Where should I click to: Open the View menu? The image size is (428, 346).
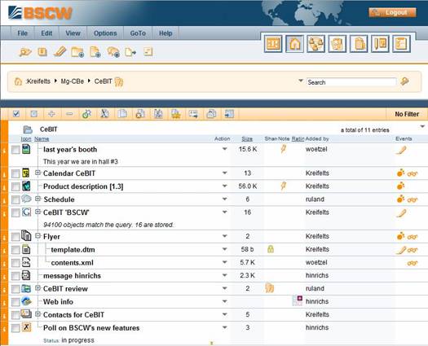(x=73, y=33)
